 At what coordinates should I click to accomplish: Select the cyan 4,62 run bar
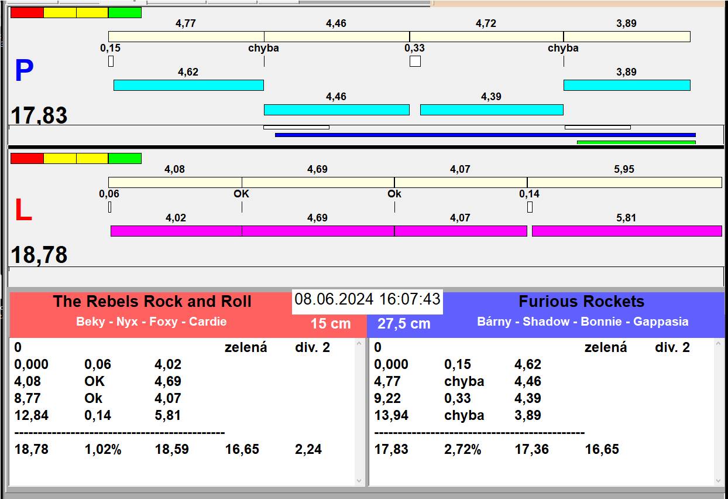click(x=188, y=86)
